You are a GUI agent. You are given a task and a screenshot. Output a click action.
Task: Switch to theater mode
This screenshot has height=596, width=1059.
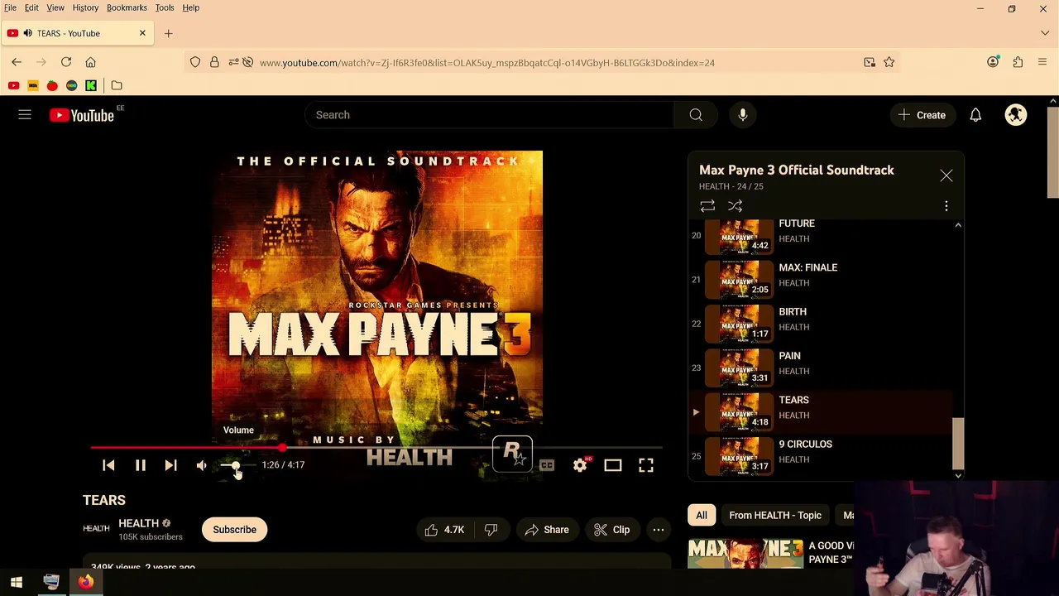[612, 465]
